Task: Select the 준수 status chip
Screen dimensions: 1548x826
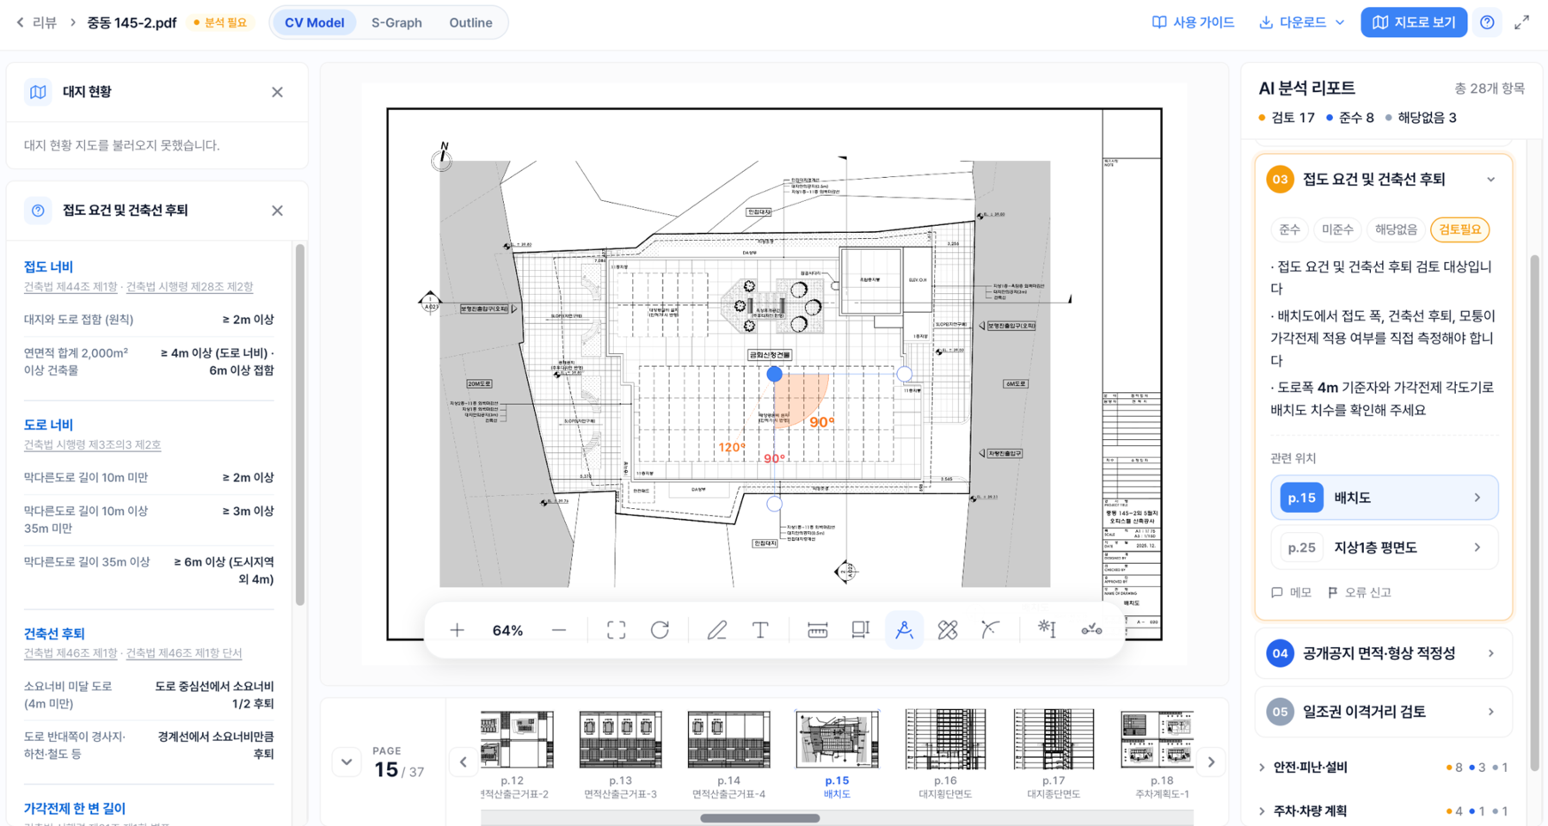Action: (1289, 229)
